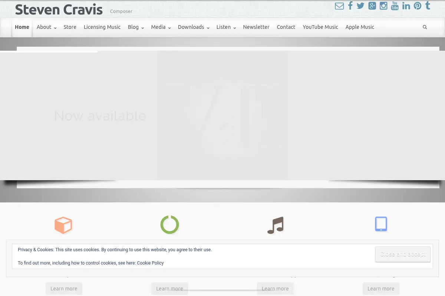Image resolution: width=445 pixels, height=296 pixels.
Task: Click Learn more under the cube icon
Action: tap(64, 289)
